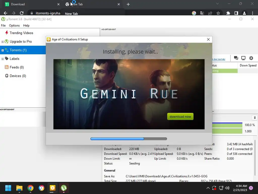Click the Labels tag icon
This screenshot has height=194, width=258.
pyautogui.click(x=7, y=59)
